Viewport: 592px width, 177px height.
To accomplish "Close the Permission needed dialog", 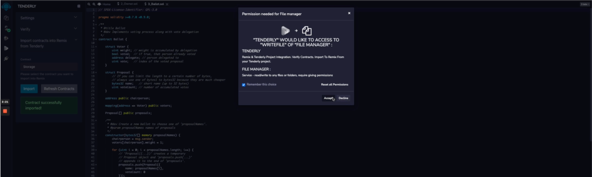I will click(x=349, y=13).
